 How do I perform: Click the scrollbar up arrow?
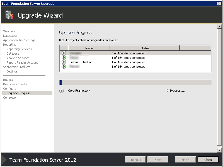point(220,26)
